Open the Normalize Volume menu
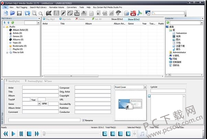Viewport: 207px width, 139px height. click(57, 7)
